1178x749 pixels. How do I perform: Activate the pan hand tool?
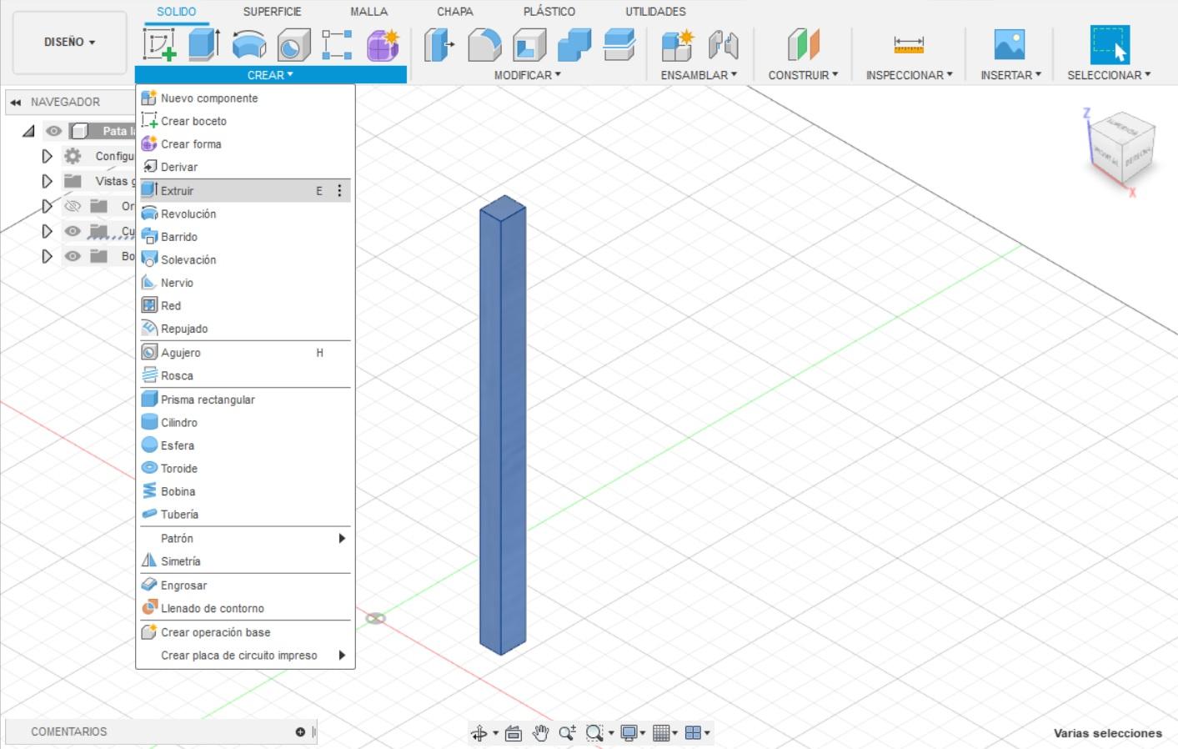click(540, 733)
